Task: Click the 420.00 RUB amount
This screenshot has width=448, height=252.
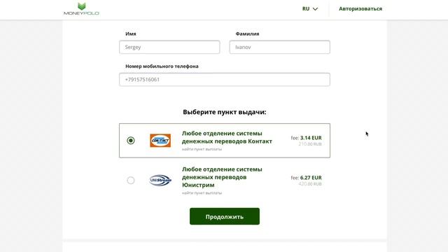Action: point(310,184)
